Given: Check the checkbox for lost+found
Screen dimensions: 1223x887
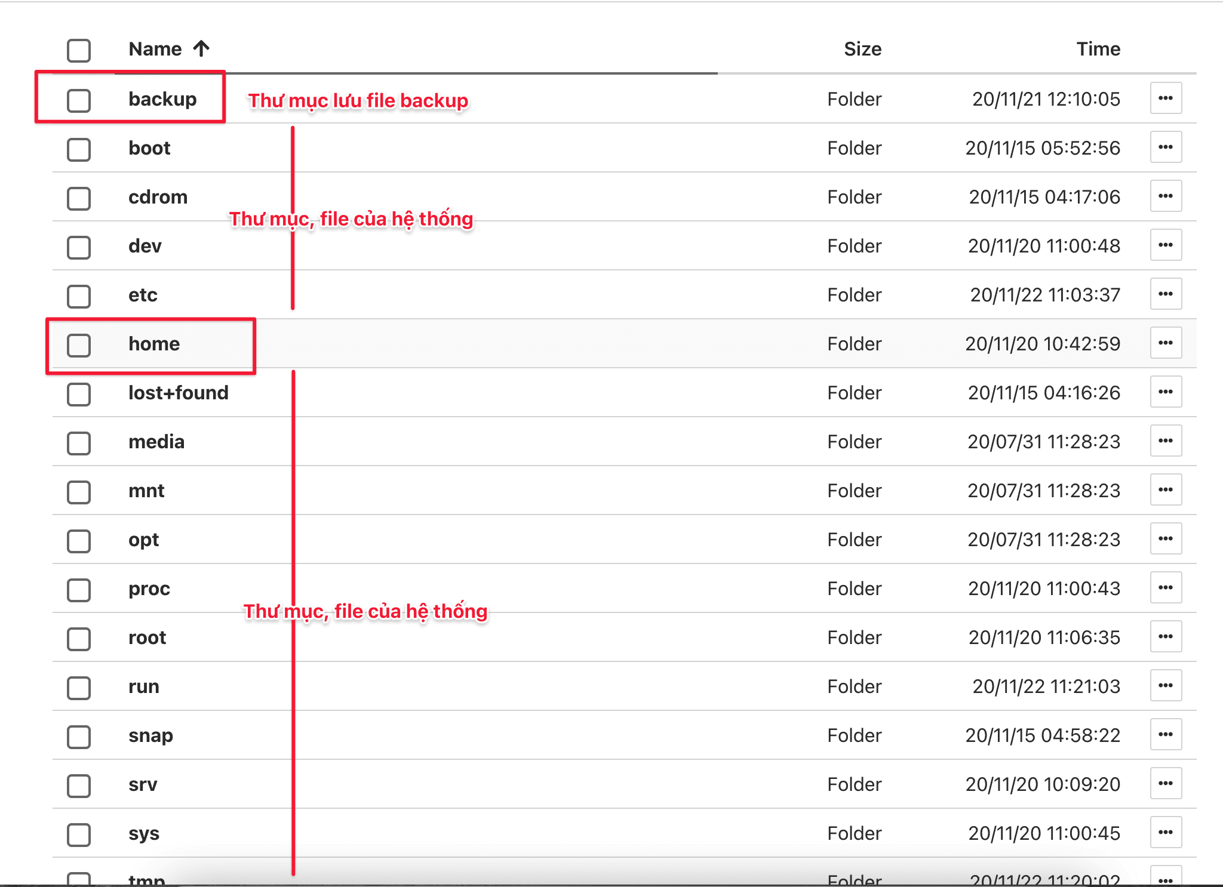Looking at the screenshot, I should pyautogui.click(x=78, y=394).
